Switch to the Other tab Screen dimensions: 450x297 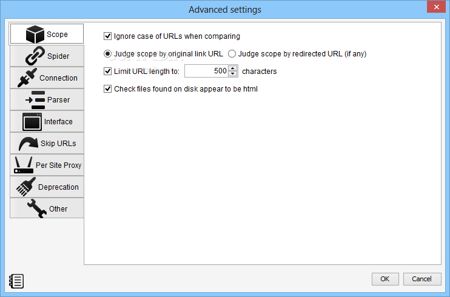[x=47, y=209]
